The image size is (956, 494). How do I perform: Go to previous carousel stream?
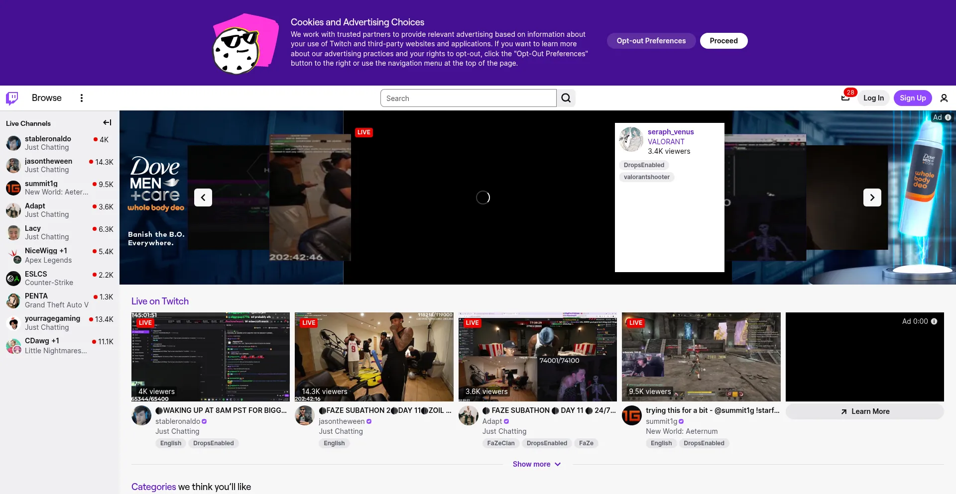(x=203, y=198)
